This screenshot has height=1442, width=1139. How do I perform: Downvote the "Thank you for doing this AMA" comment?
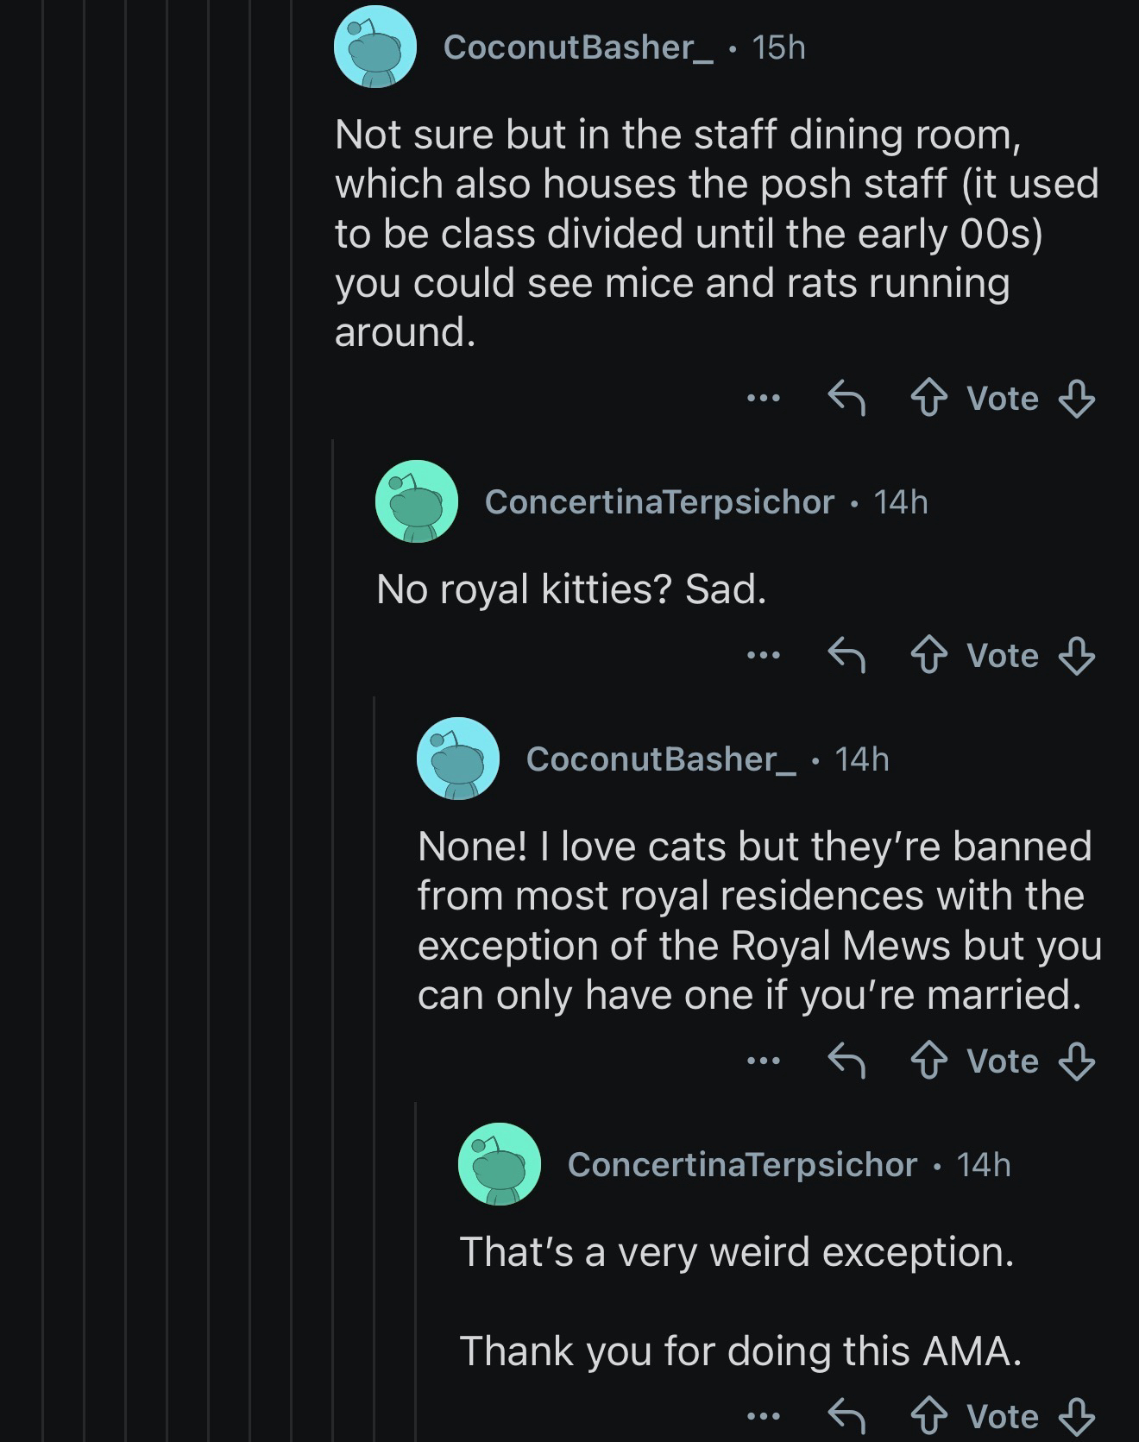tap(1076, 1416)
